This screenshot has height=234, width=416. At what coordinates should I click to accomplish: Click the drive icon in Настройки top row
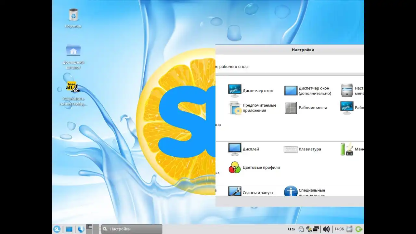pos(347,90)
